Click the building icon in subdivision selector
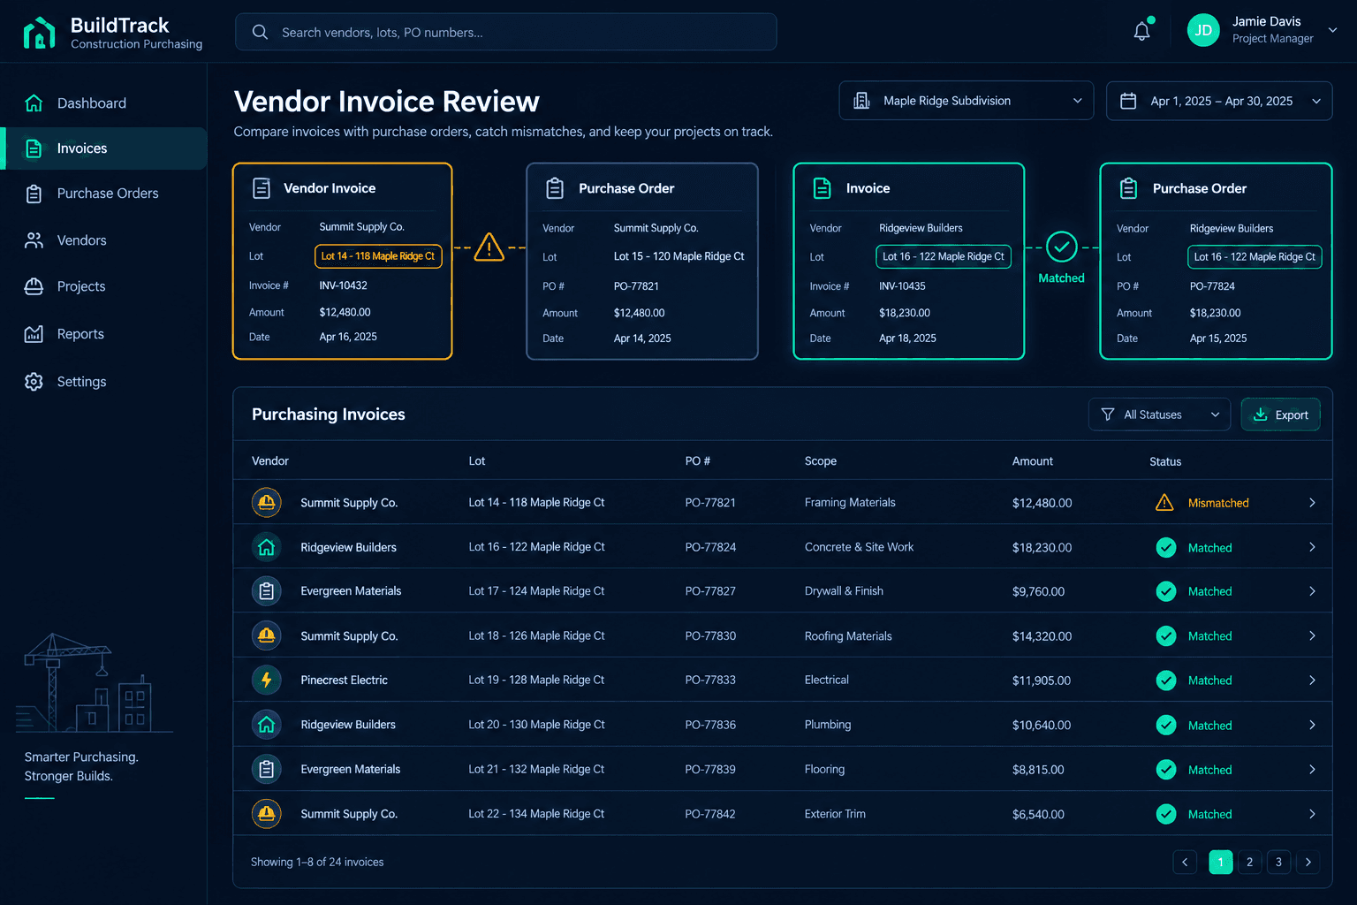This screenshot has width=1357, height=905. click(861, 101)
